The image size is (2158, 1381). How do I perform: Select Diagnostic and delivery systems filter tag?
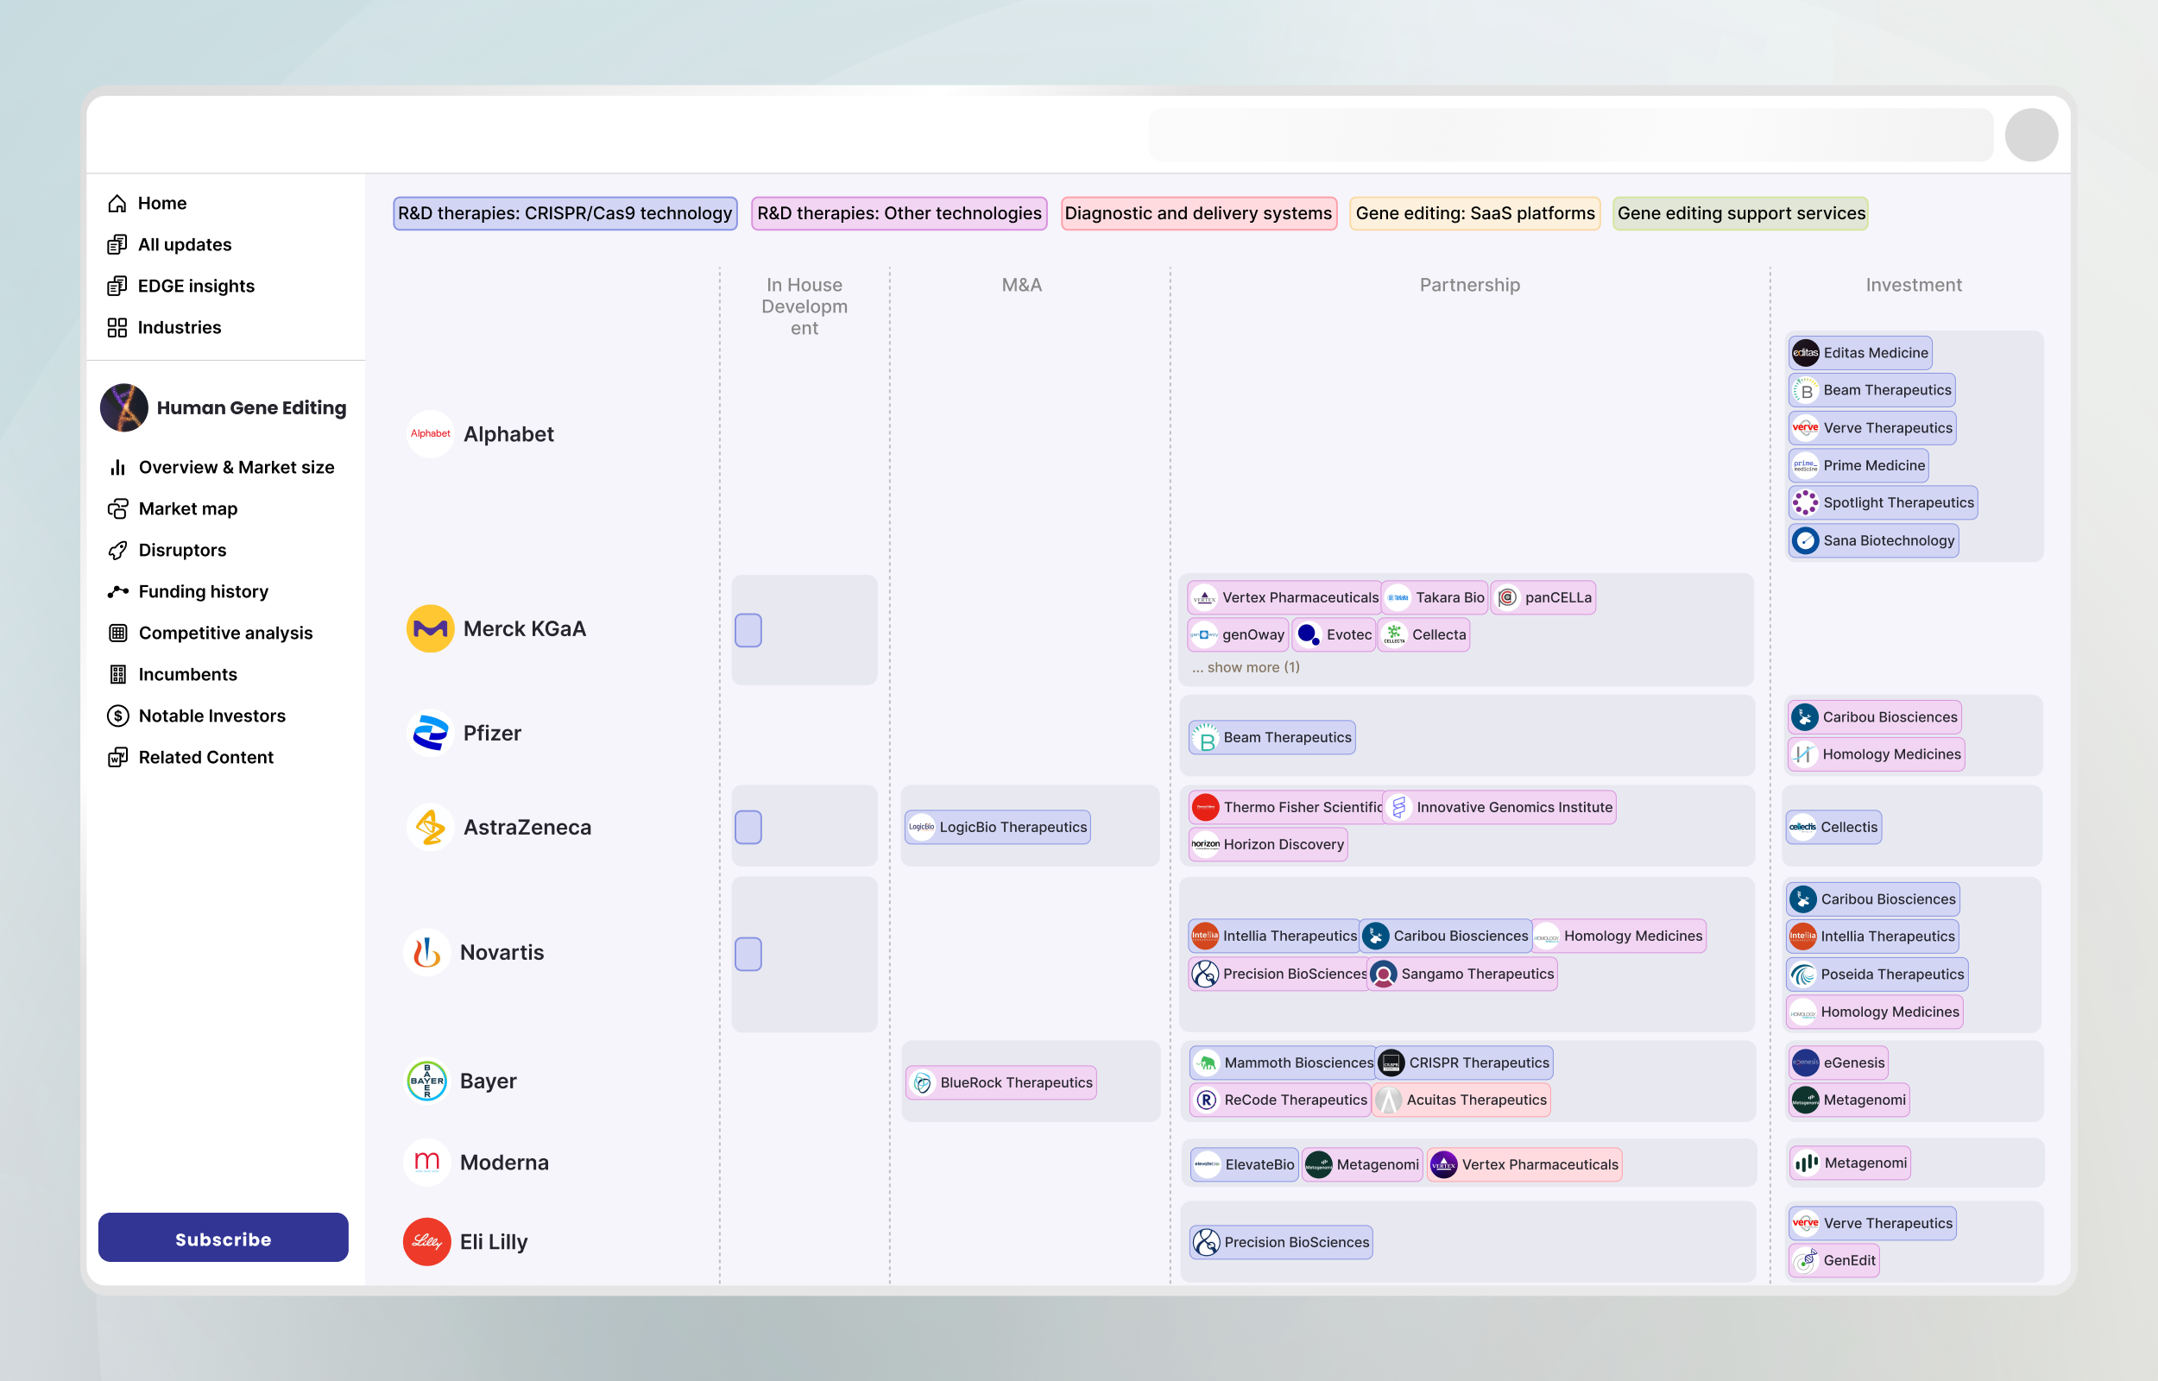point(1198,213)
